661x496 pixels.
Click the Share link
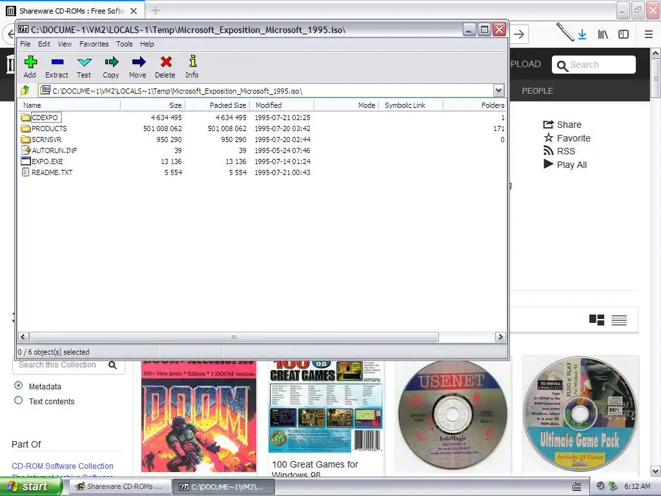(562, 125)
